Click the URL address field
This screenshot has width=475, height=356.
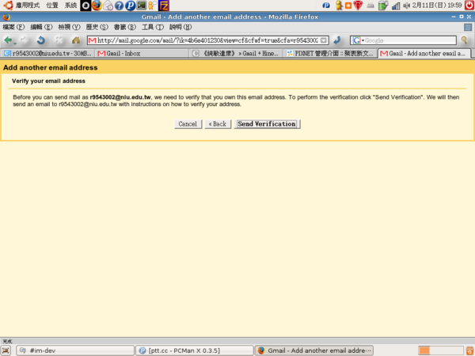207,40
